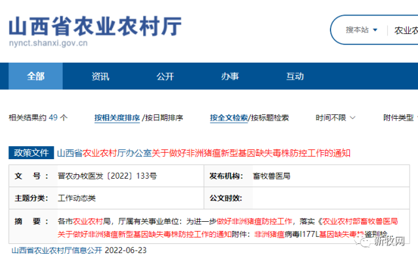
Task: Sort results by 按日期排序
Action: (164, 117)
